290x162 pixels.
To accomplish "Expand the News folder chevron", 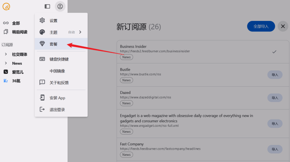I will [x=6, y=63].
